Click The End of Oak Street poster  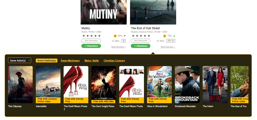(153, 12)
